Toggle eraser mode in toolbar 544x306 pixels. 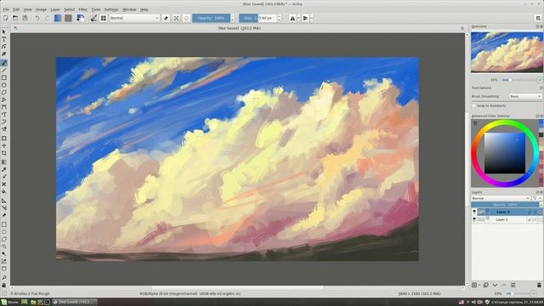pos(166,18)
